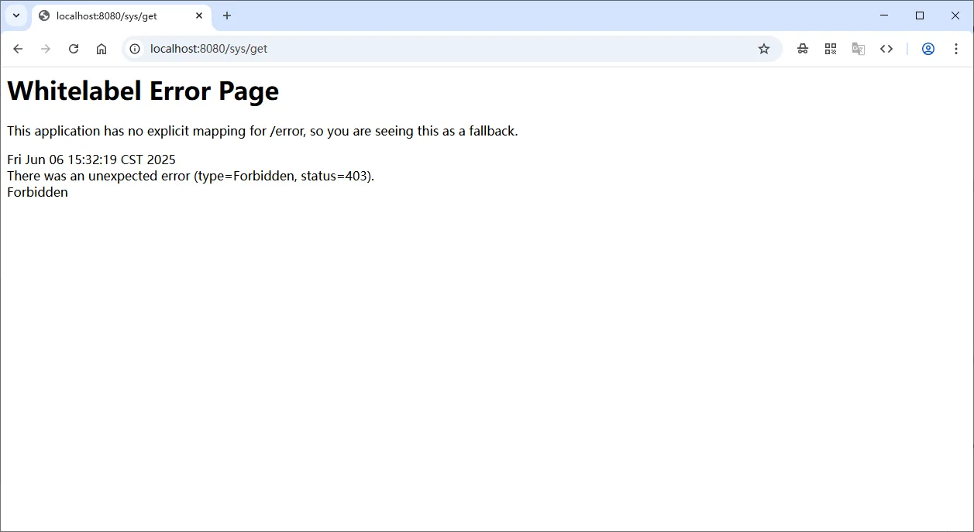Screen dimensions: 974x532
Task: Expand the tab search dropdown
Action: pyautogui.click(x=16, y=15)
